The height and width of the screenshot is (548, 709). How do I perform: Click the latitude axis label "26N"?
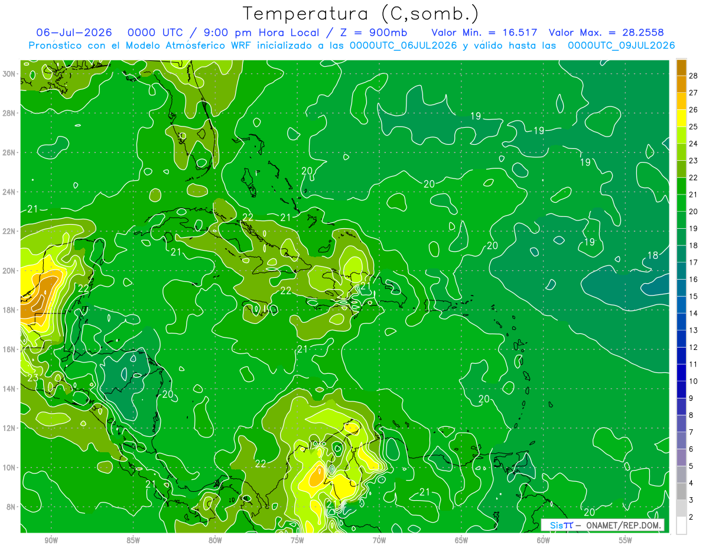(x=10, y=153)
